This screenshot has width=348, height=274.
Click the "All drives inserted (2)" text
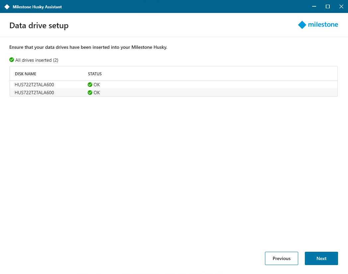(37, 60)
